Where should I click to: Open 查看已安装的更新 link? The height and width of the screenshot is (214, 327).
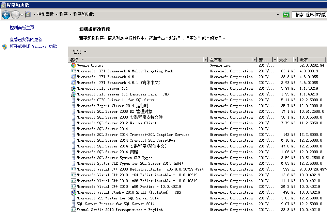[x=26, y=40]
